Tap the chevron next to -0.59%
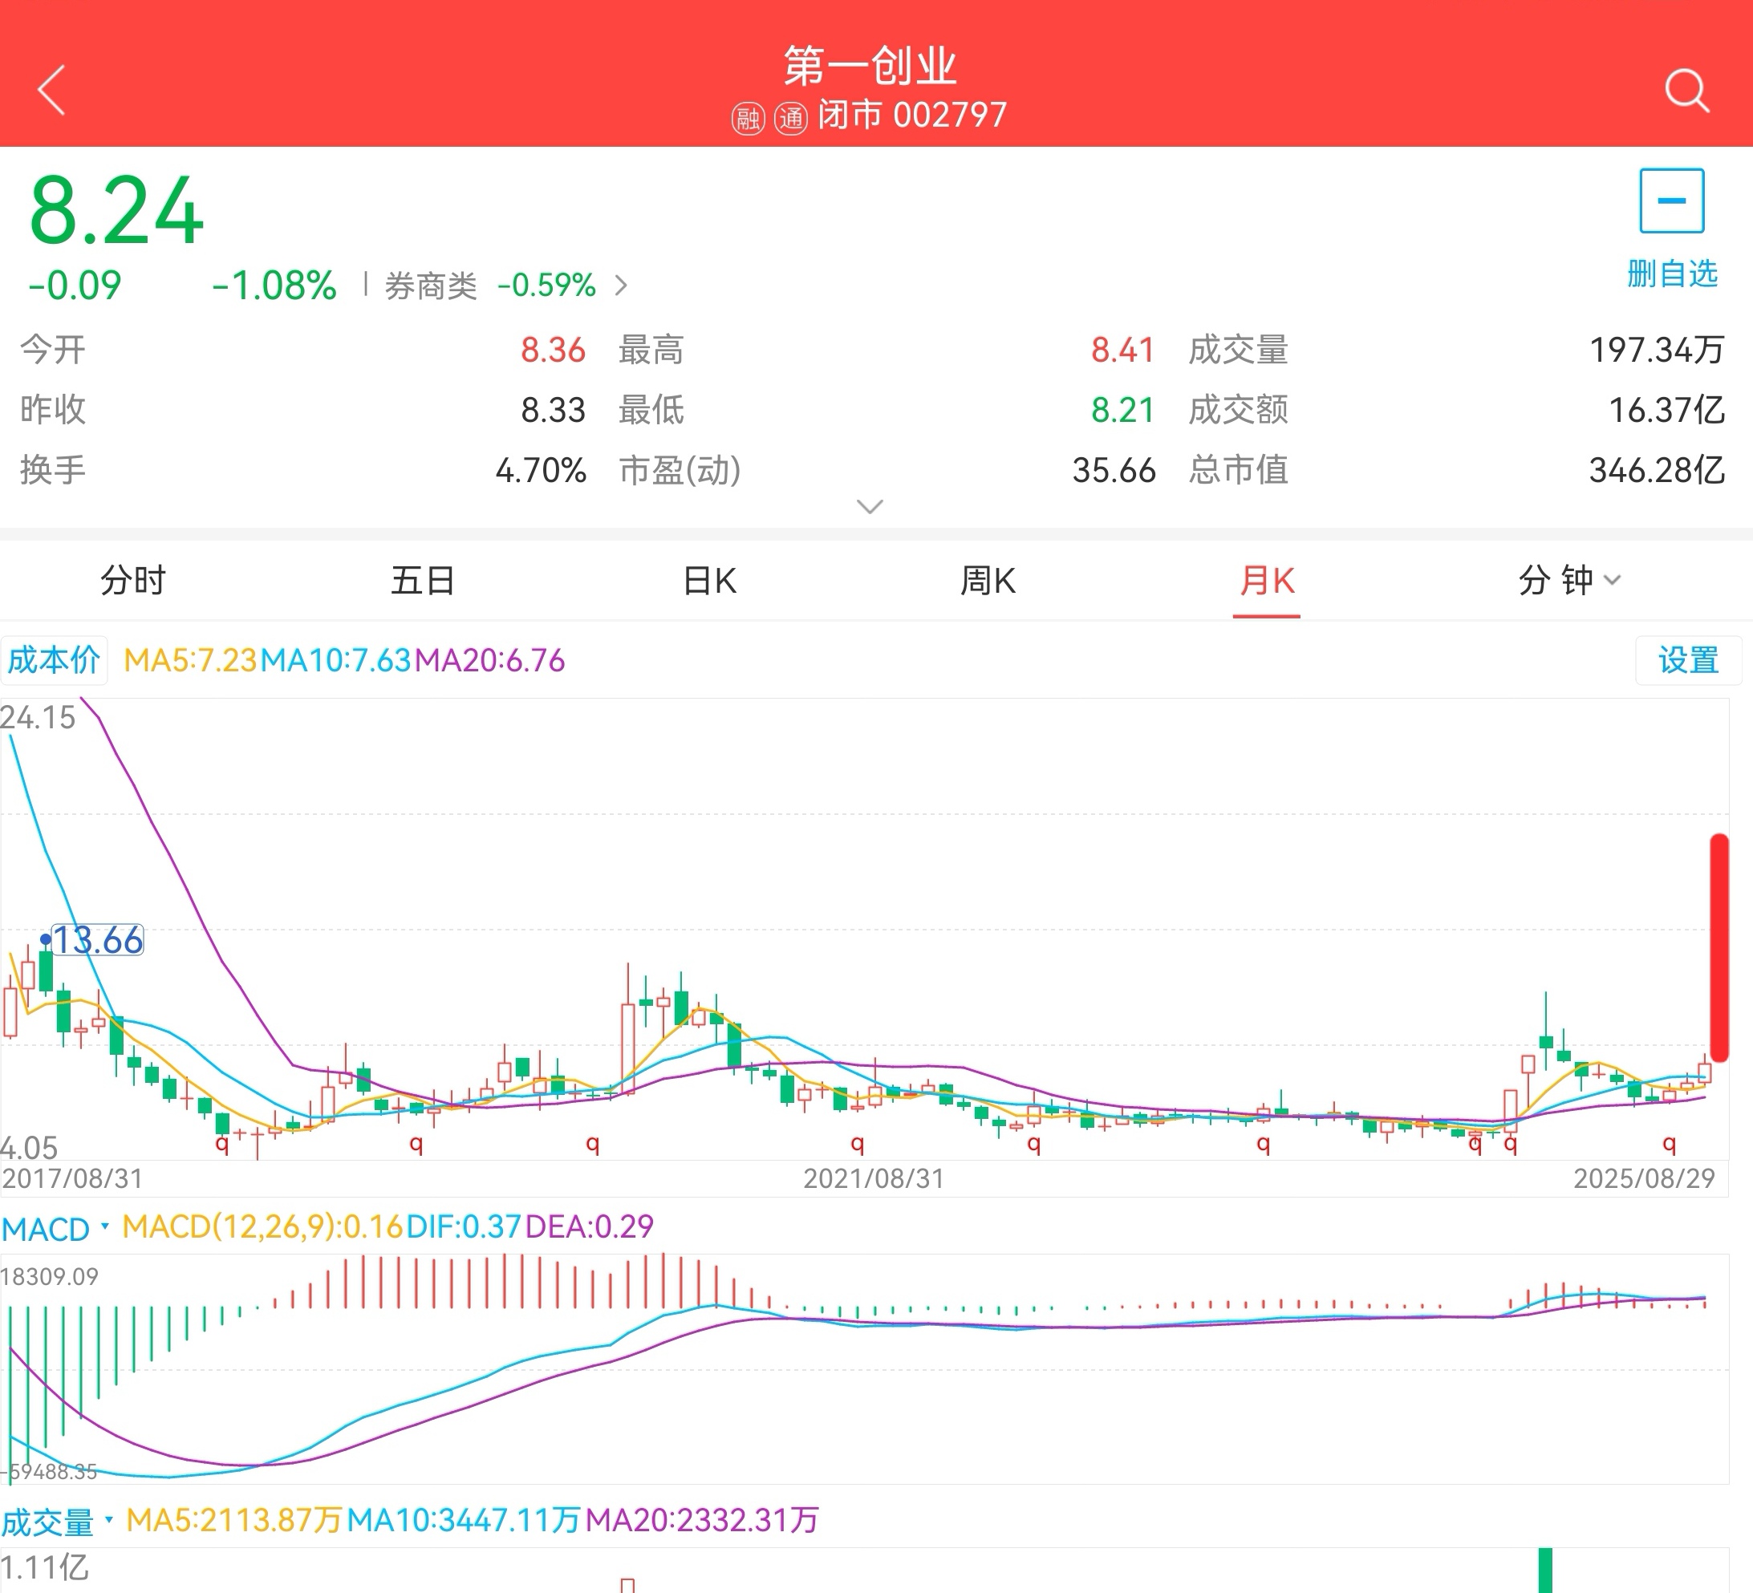Image resolution: width=1753 pixels, height=1593 pixels. point(621,286)
